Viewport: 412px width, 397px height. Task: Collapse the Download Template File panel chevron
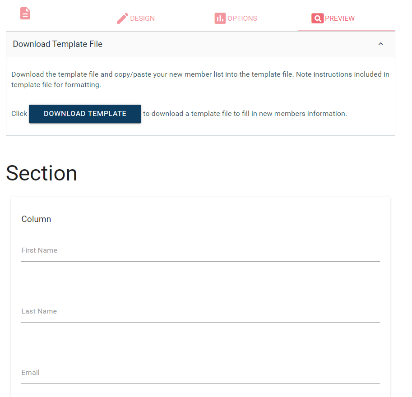380,44
